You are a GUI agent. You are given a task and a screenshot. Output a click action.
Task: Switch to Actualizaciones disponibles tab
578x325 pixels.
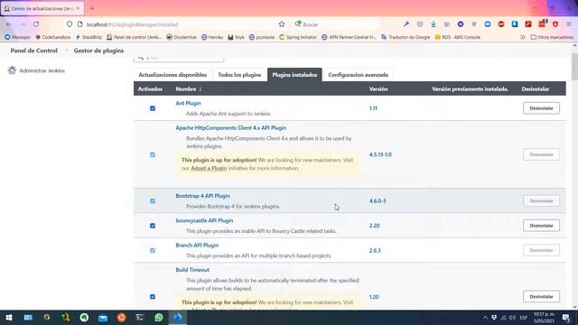(172, 75)
